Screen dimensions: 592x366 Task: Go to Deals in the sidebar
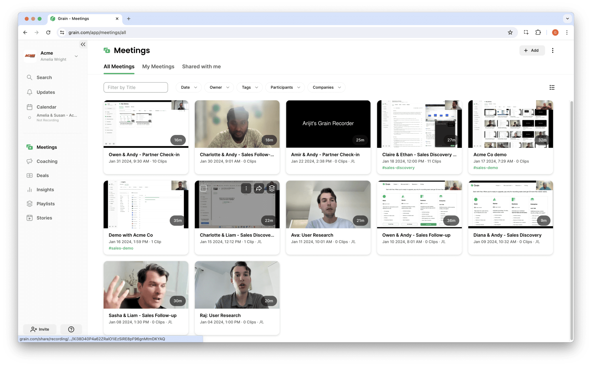pyautogui.click(x=42, y=175)
